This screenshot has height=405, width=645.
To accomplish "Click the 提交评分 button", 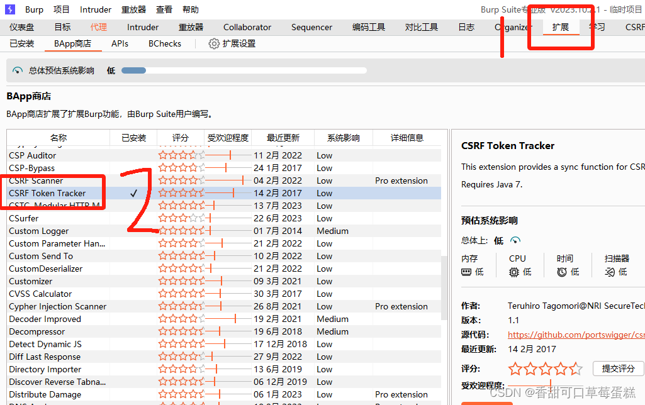I will point(618,369).
